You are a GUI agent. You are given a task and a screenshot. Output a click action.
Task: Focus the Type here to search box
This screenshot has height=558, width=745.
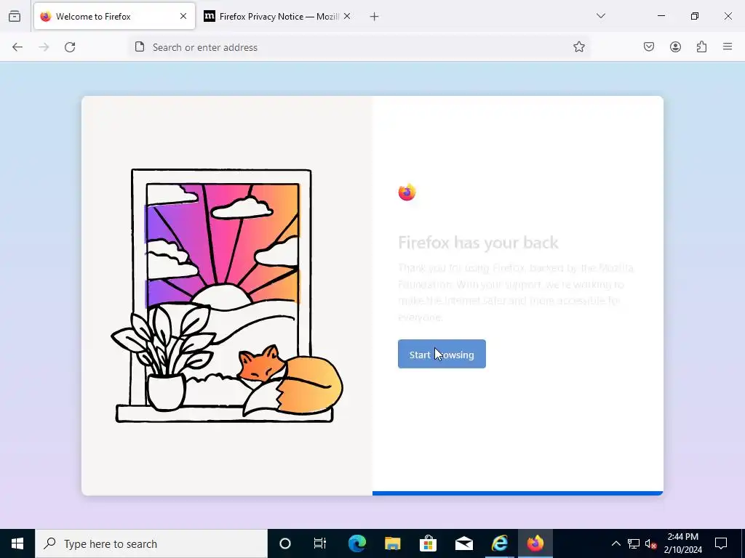[151, 543]
